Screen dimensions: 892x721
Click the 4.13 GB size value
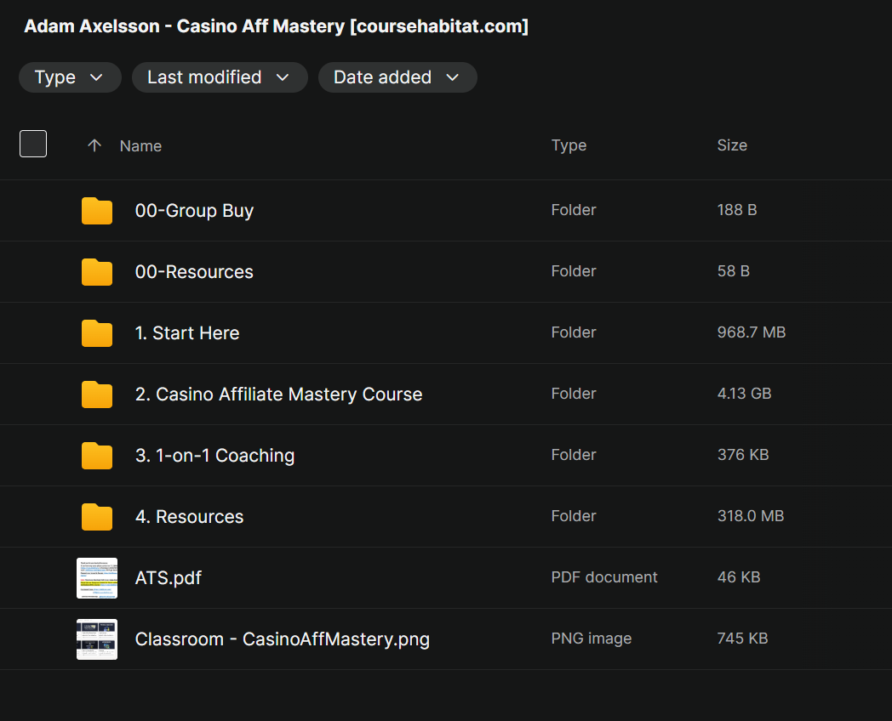click(x=744, y=394)
